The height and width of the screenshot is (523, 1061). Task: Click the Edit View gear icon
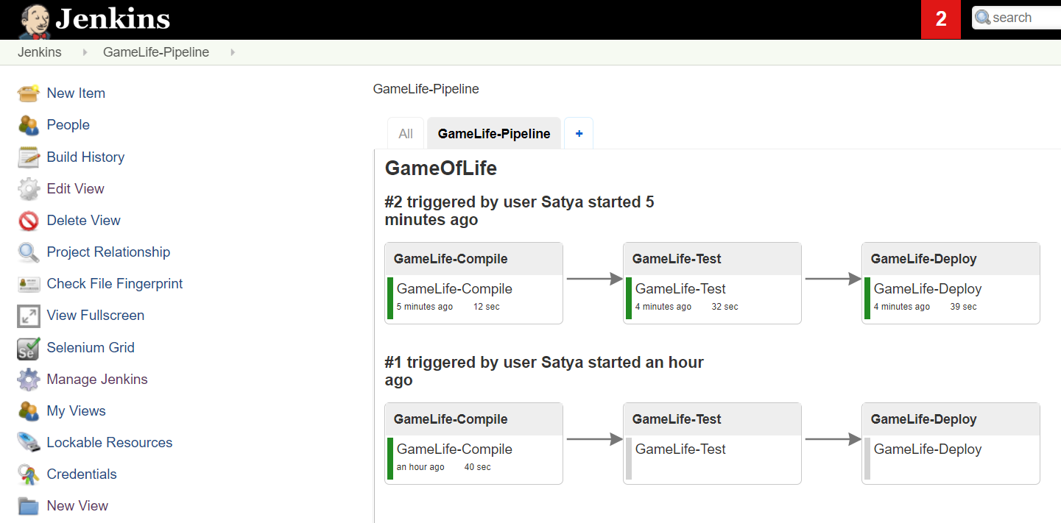(29, 189)
